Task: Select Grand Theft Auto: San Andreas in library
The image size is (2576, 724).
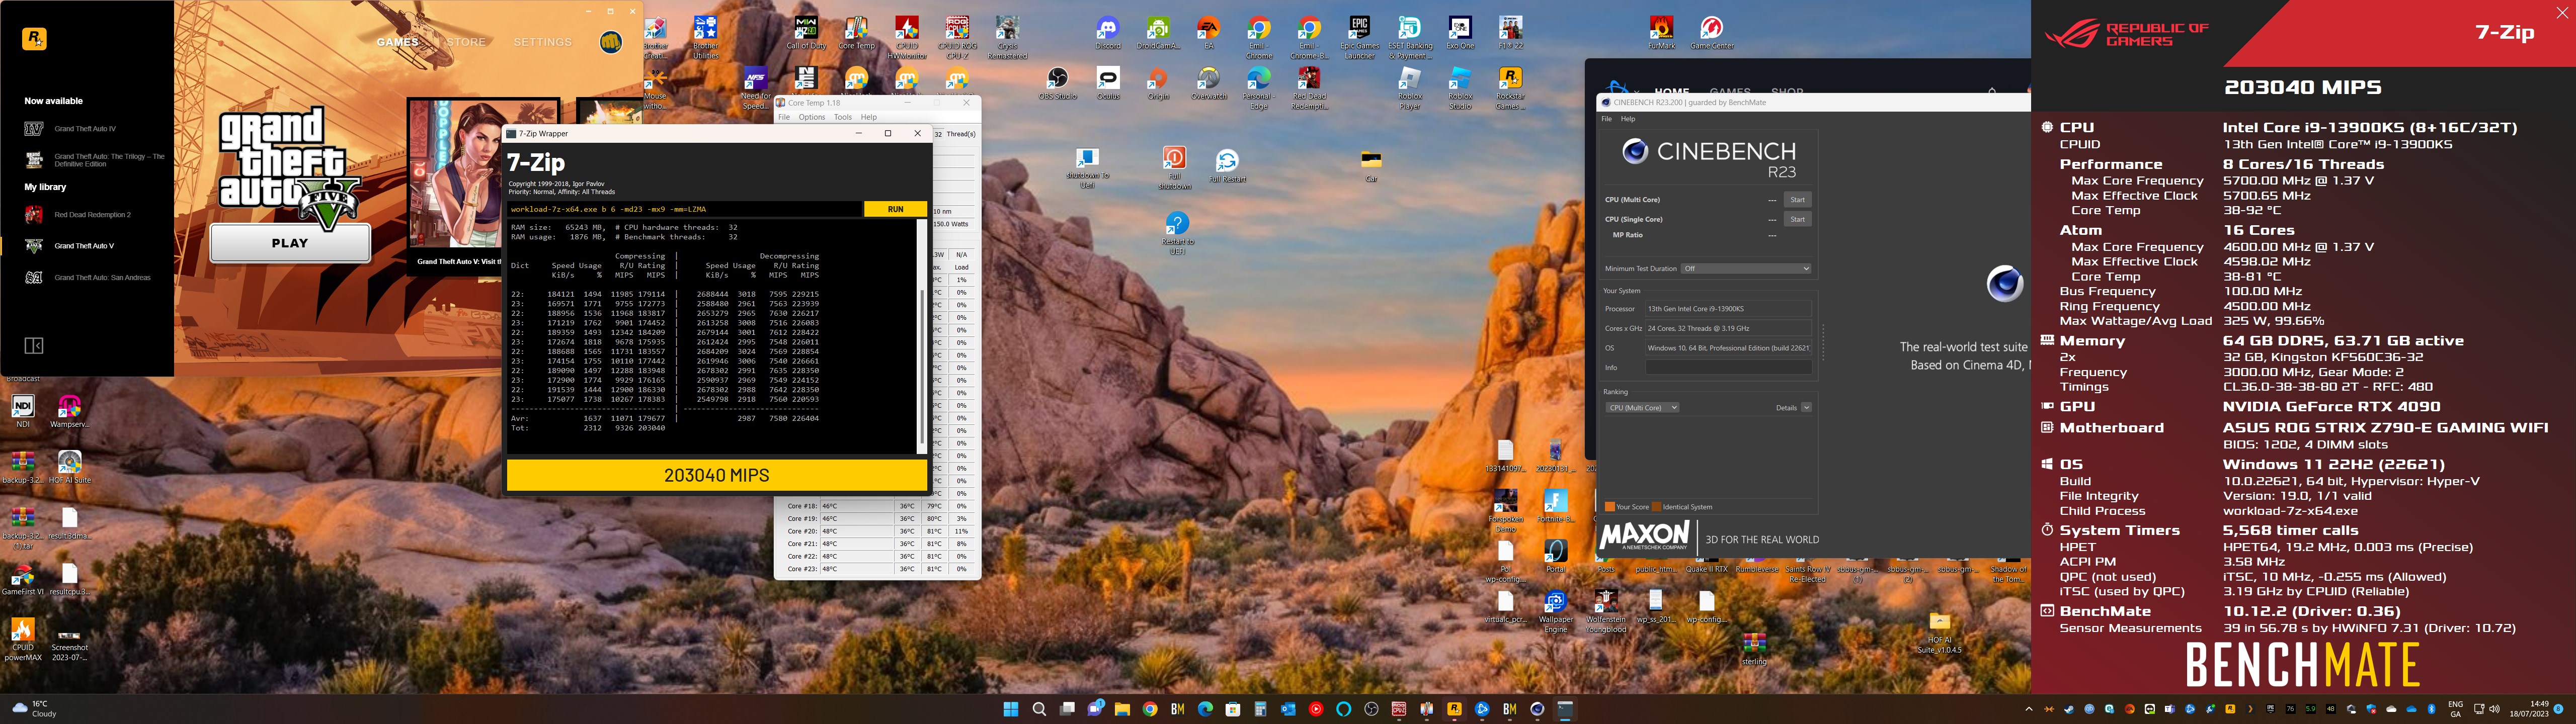Action: pos(88,278)
